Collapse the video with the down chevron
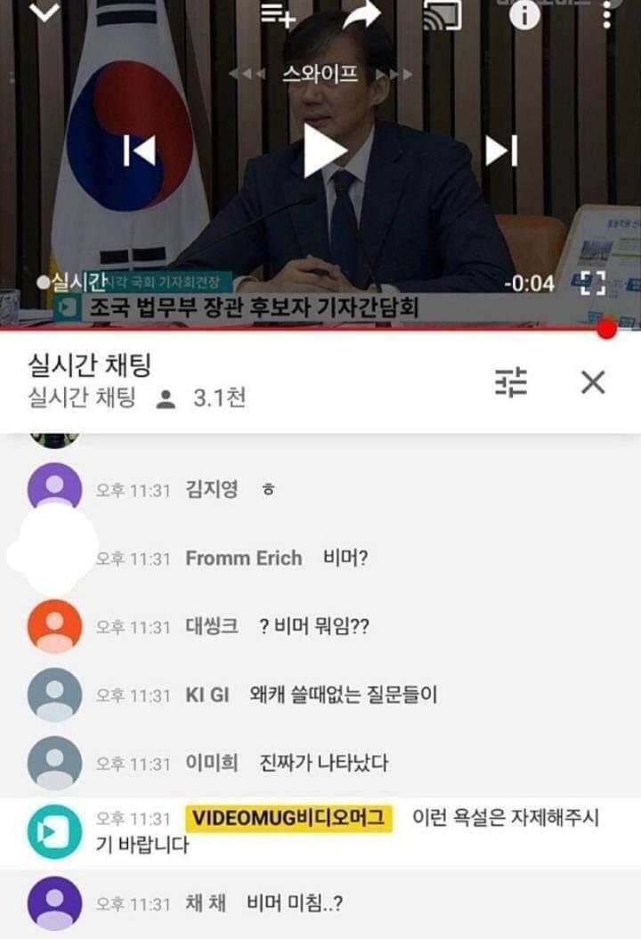The width and height of the screenshot is (641, 939). pyautogui.click(x=45, y=12)
